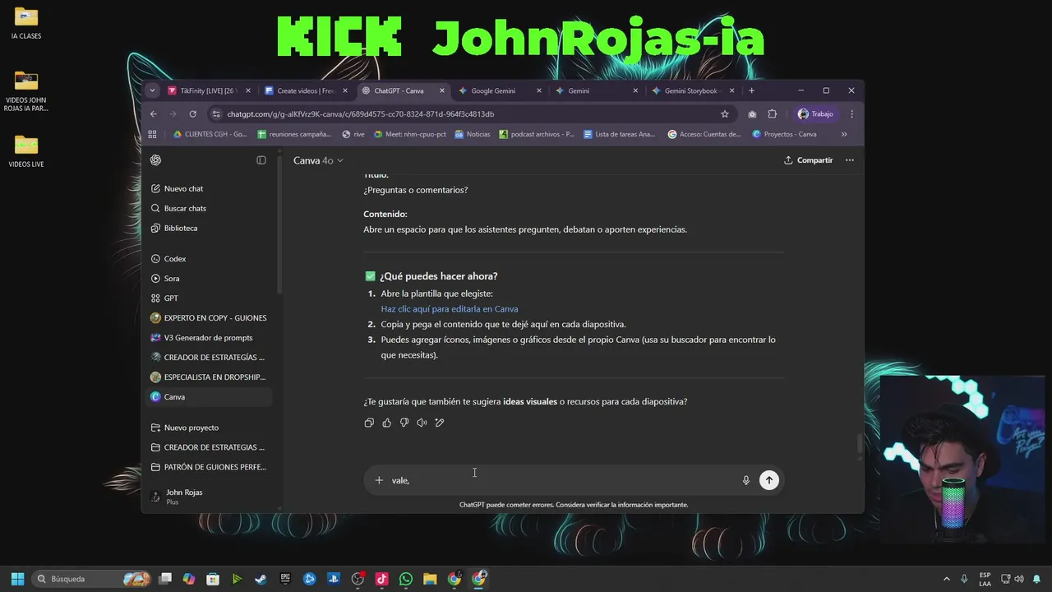Collapse the sidebar with the panel toggle icon
1052x592 pixels.
pos(261,160)
